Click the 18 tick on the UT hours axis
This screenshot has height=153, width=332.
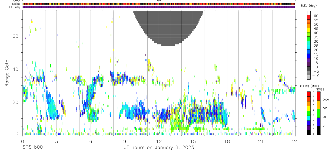pos(227,141)
